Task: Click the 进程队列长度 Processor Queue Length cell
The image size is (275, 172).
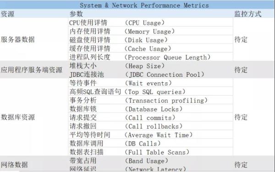Action: (x=150, y=57)
